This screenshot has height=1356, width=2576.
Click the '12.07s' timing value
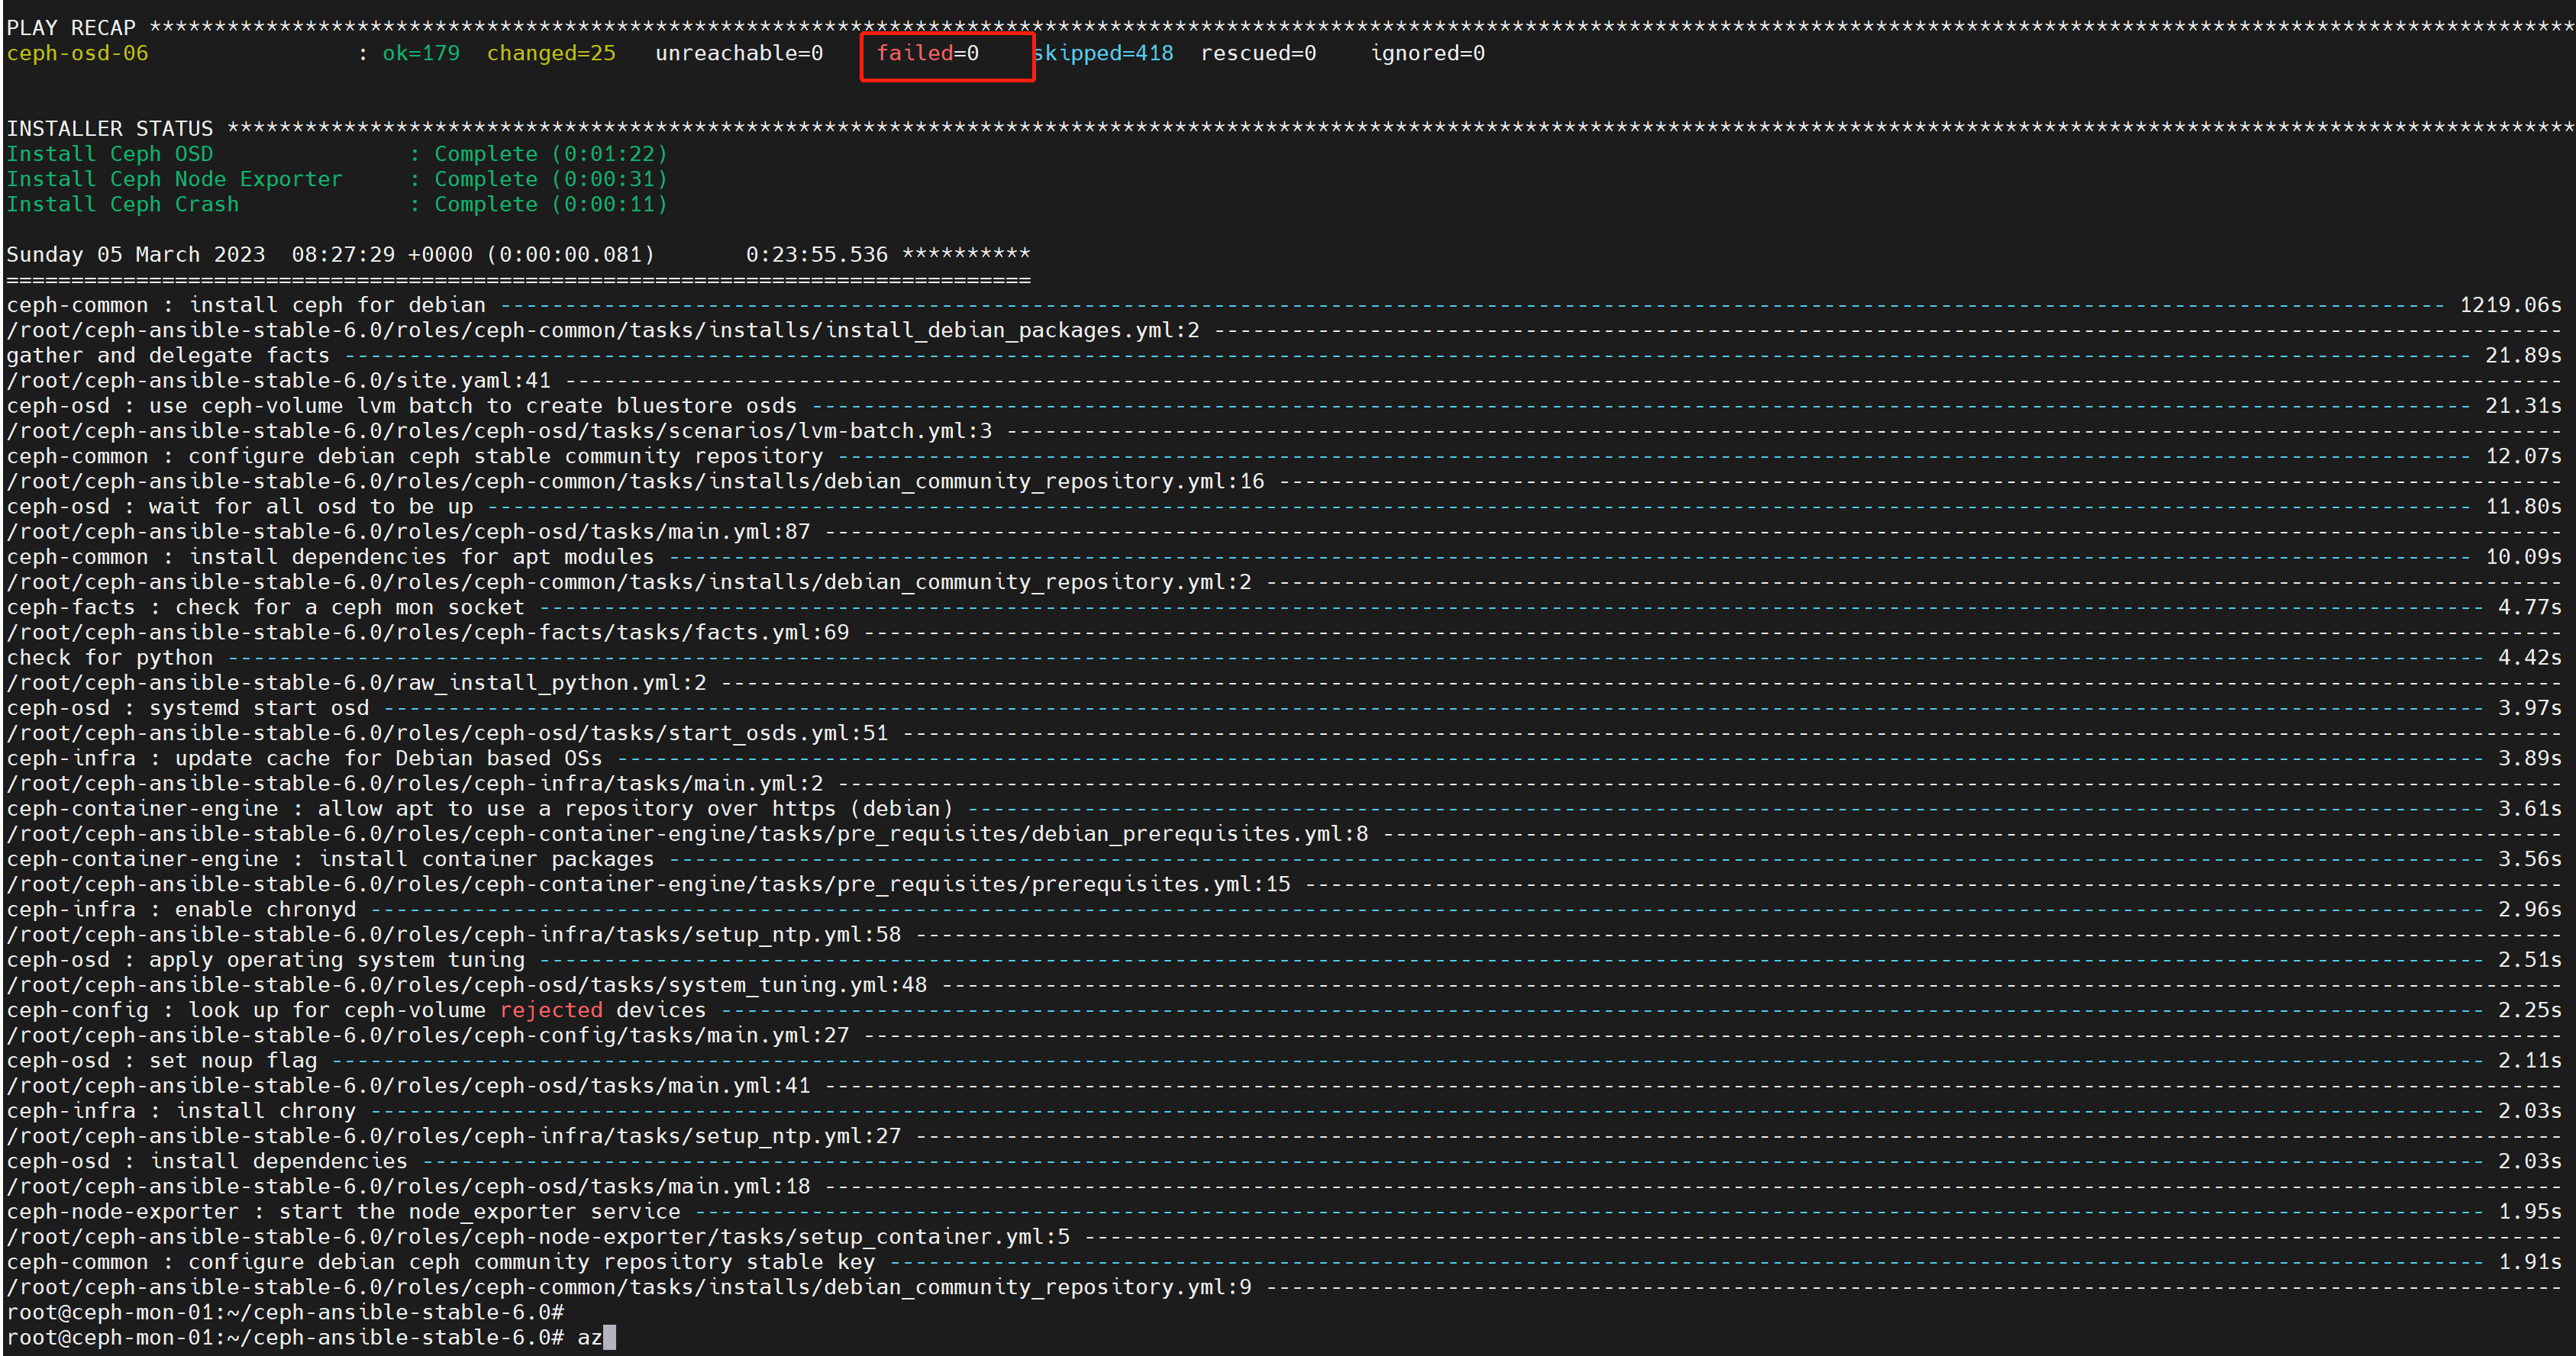2523,456
